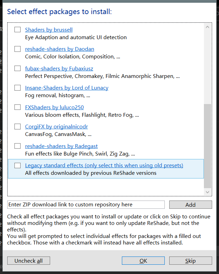
Task: Click the scrollbar down arrow
Action: (207, 192)
